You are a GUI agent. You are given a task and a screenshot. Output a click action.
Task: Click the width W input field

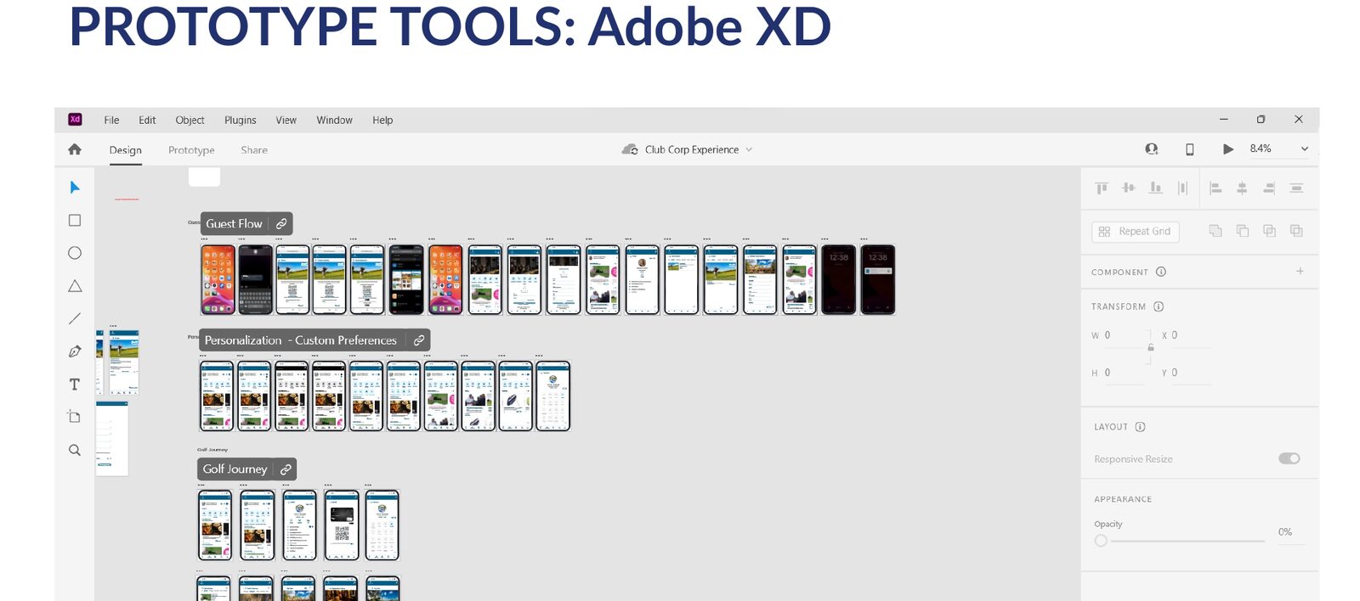(1124, 336)
